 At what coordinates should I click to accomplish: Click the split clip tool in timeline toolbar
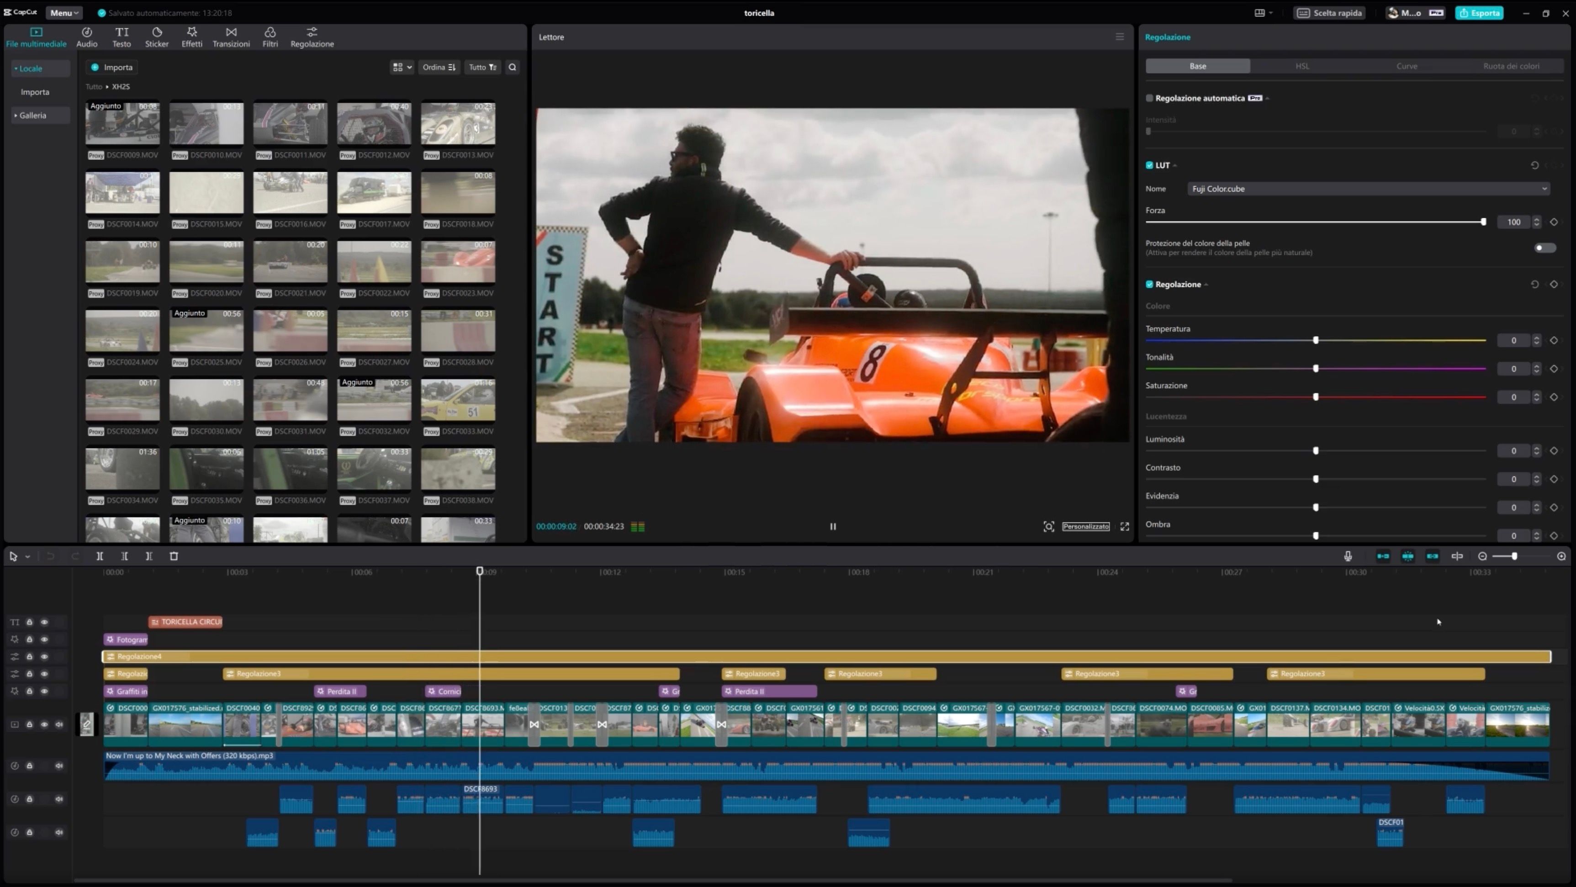[100, 556]
